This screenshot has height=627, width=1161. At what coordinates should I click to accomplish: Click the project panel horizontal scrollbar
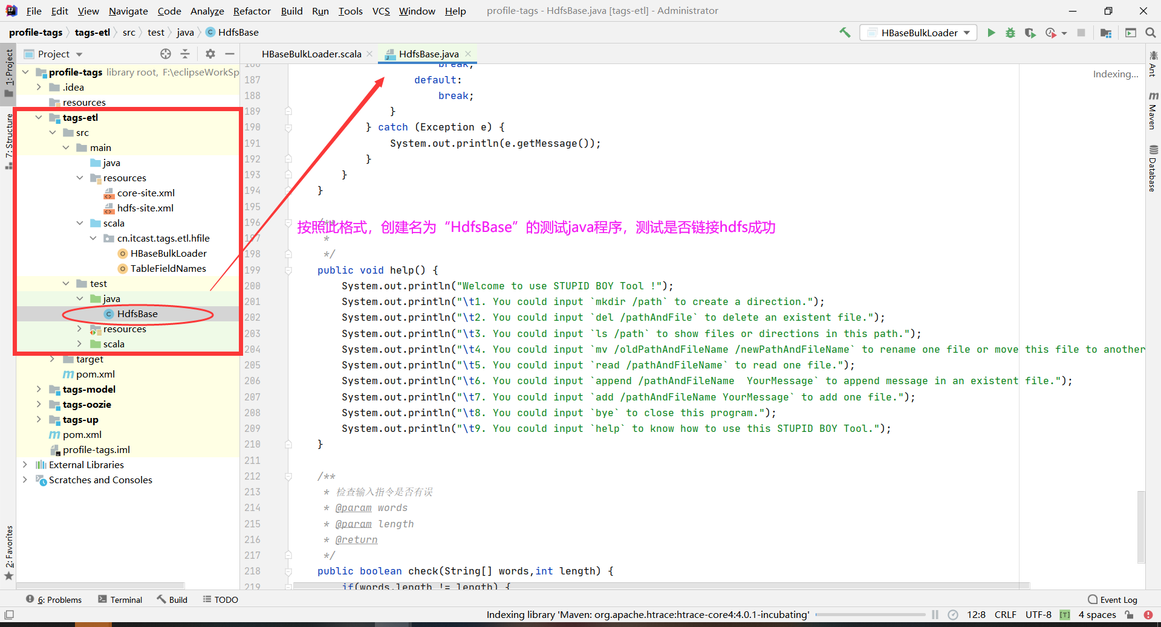point(100,585)
